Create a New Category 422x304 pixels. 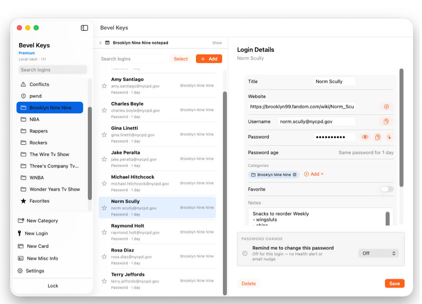38,221
